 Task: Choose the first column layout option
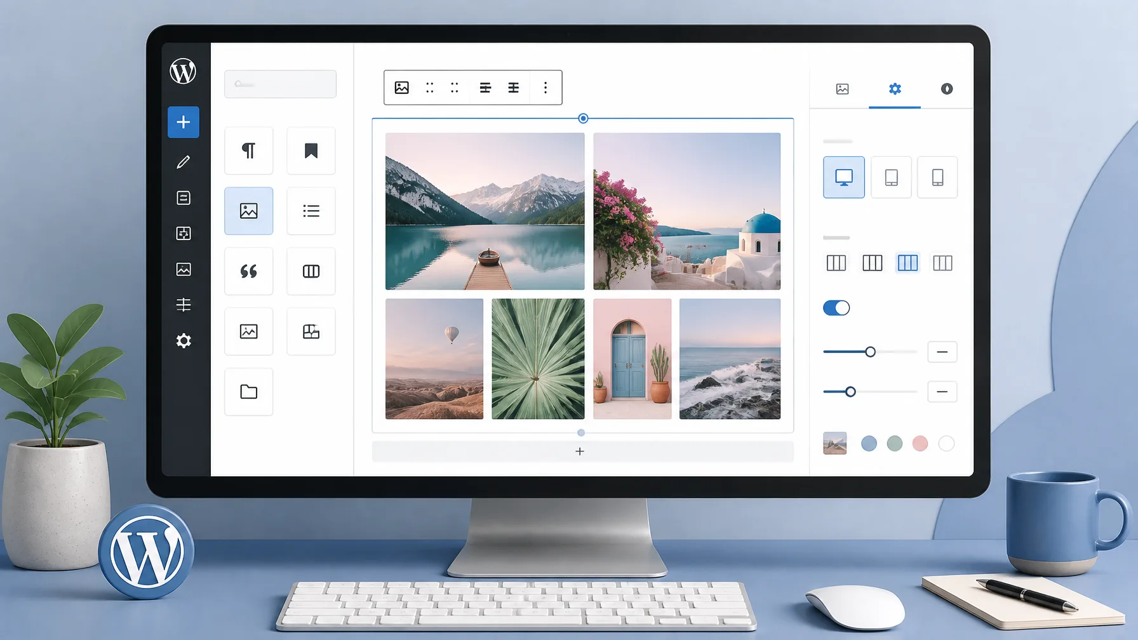coord(836,263)
